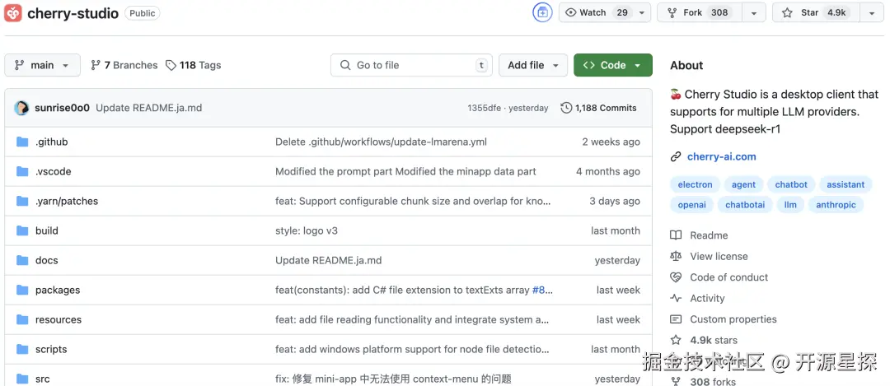This screenshot has width=890, height=386.
Task: Open the 118 Tags list
Action: pyautogui.click(x=194, y=65)
